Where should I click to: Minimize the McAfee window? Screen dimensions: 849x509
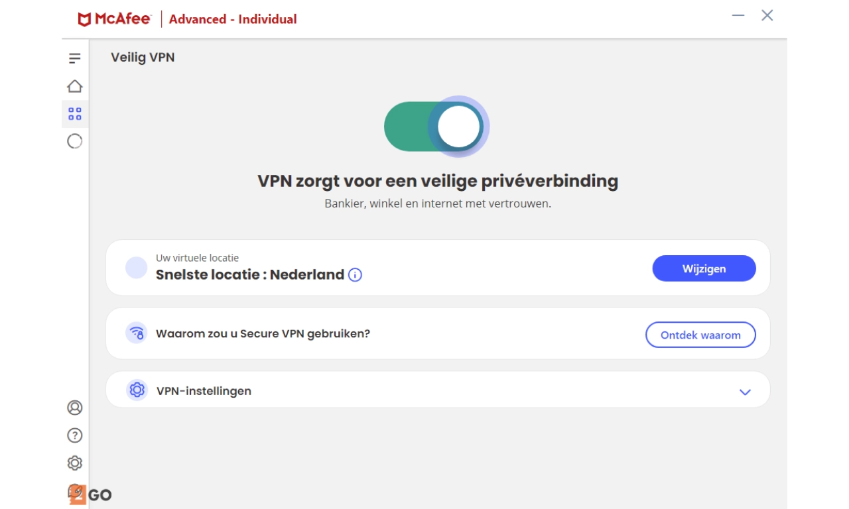tap(738, 15)
